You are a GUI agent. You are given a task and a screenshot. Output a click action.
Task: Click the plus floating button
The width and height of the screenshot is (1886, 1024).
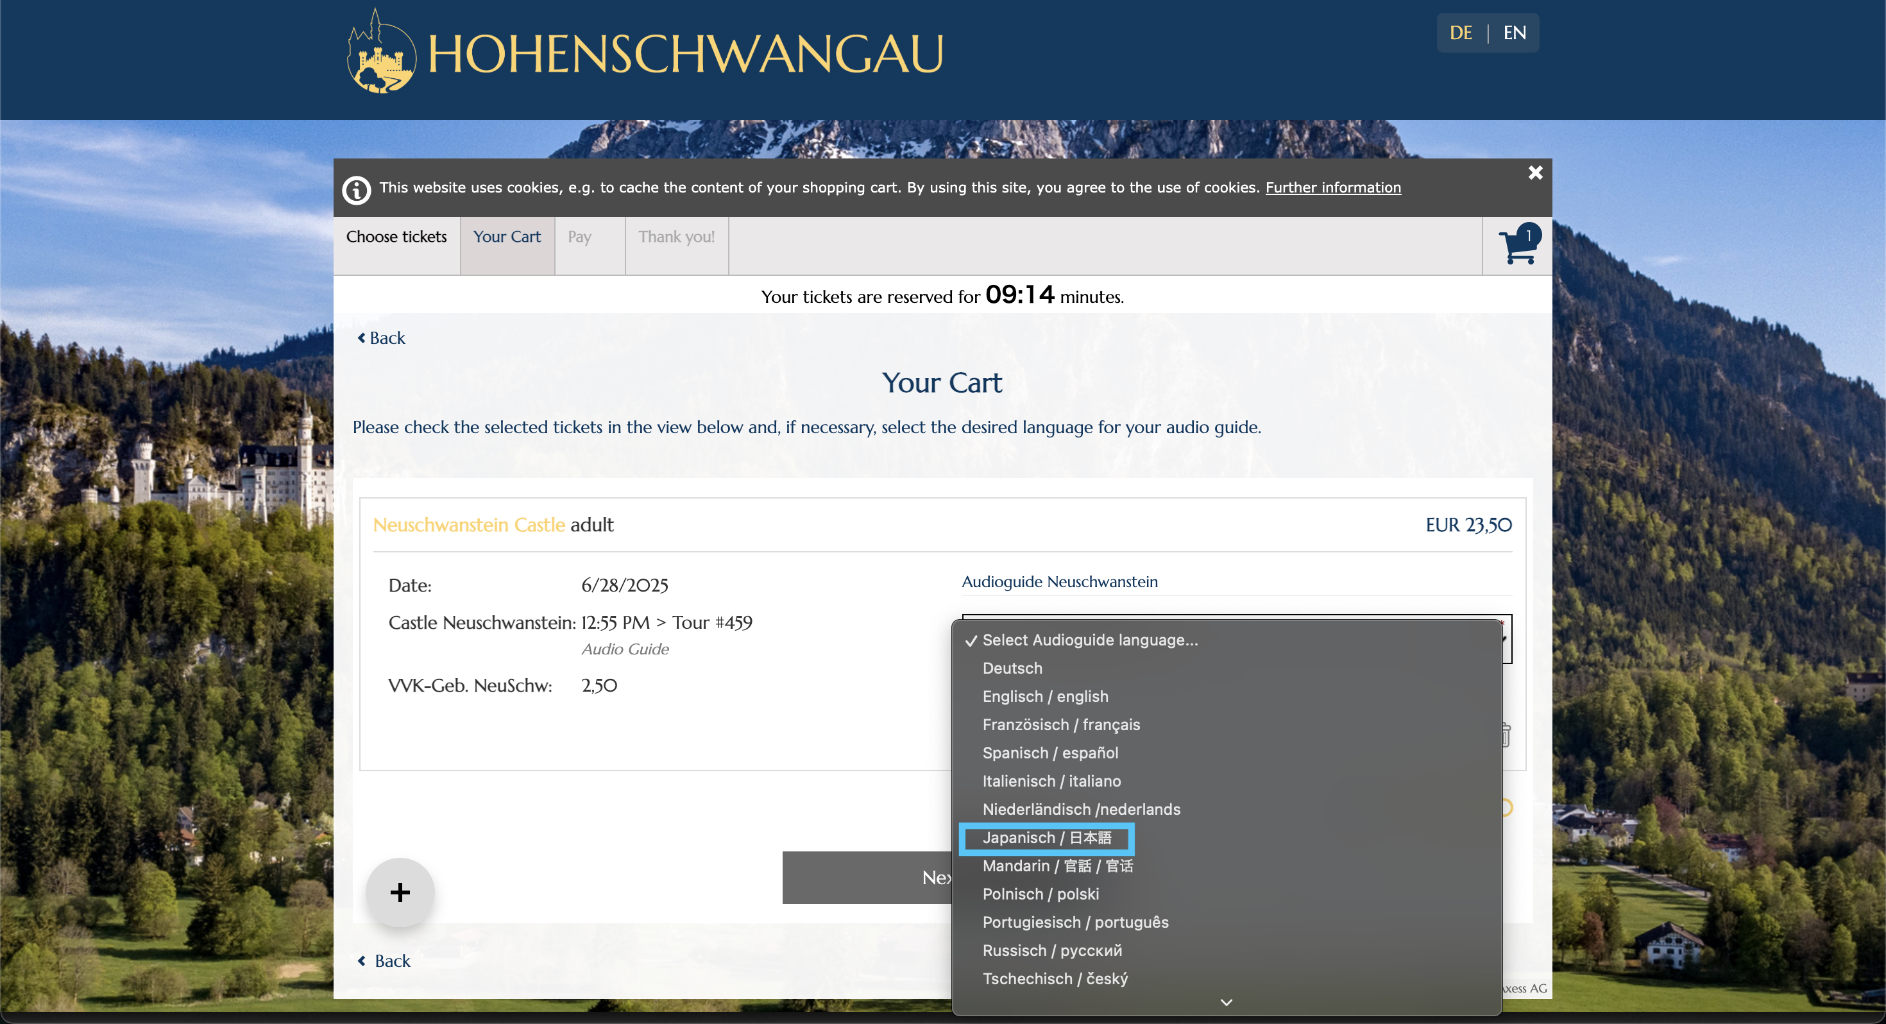tap(400, 892)
